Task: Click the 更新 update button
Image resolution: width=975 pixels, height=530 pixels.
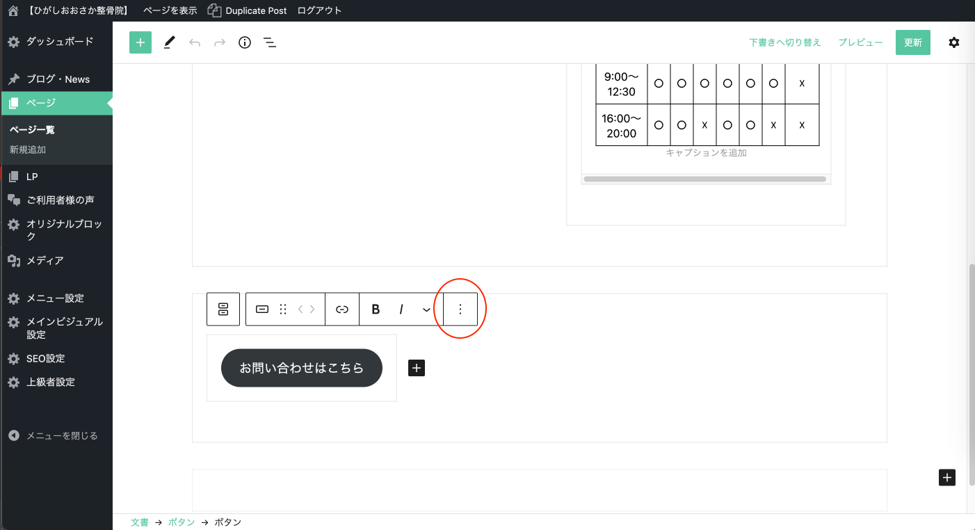Action: tap(912, 42)
